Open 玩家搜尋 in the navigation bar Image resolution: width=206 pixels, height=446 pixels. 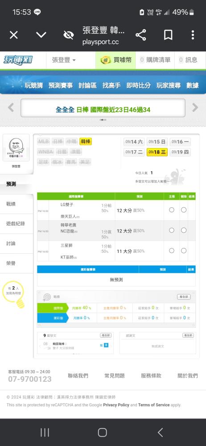[169, 85]
